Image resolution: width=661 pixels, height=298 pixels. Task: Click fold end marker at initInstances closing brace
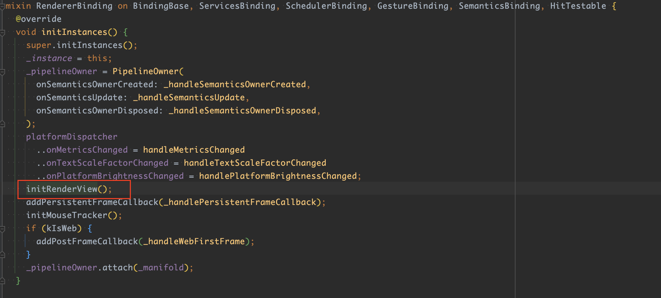pos(2,281)
